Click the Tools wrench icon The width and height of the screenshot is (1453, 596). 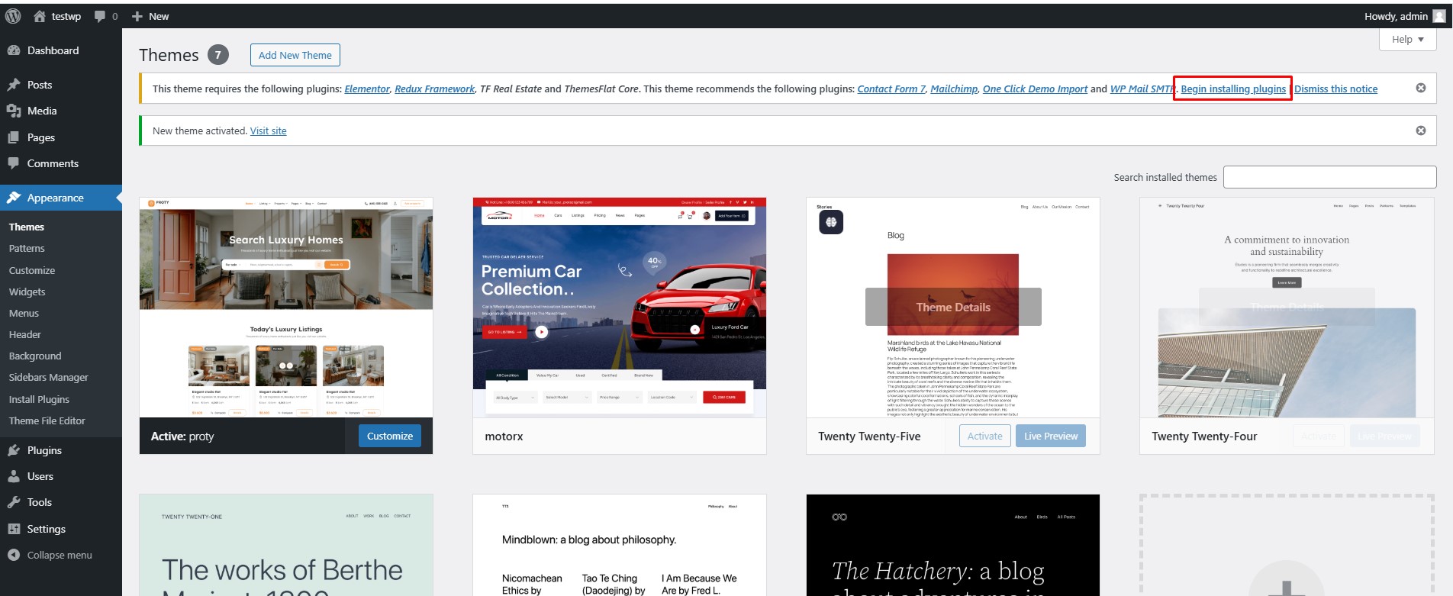(14, 502)
